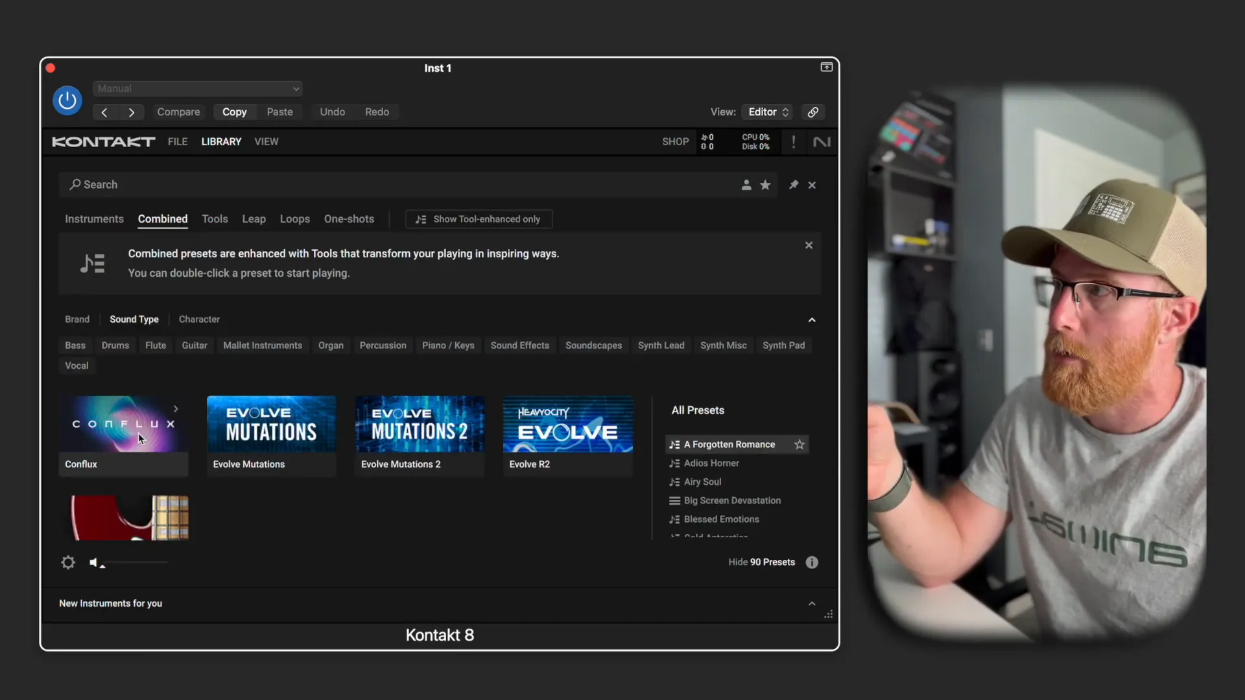
Task: Close the browser panel with X
Action: pyautogui.click(x=812, y=185)
